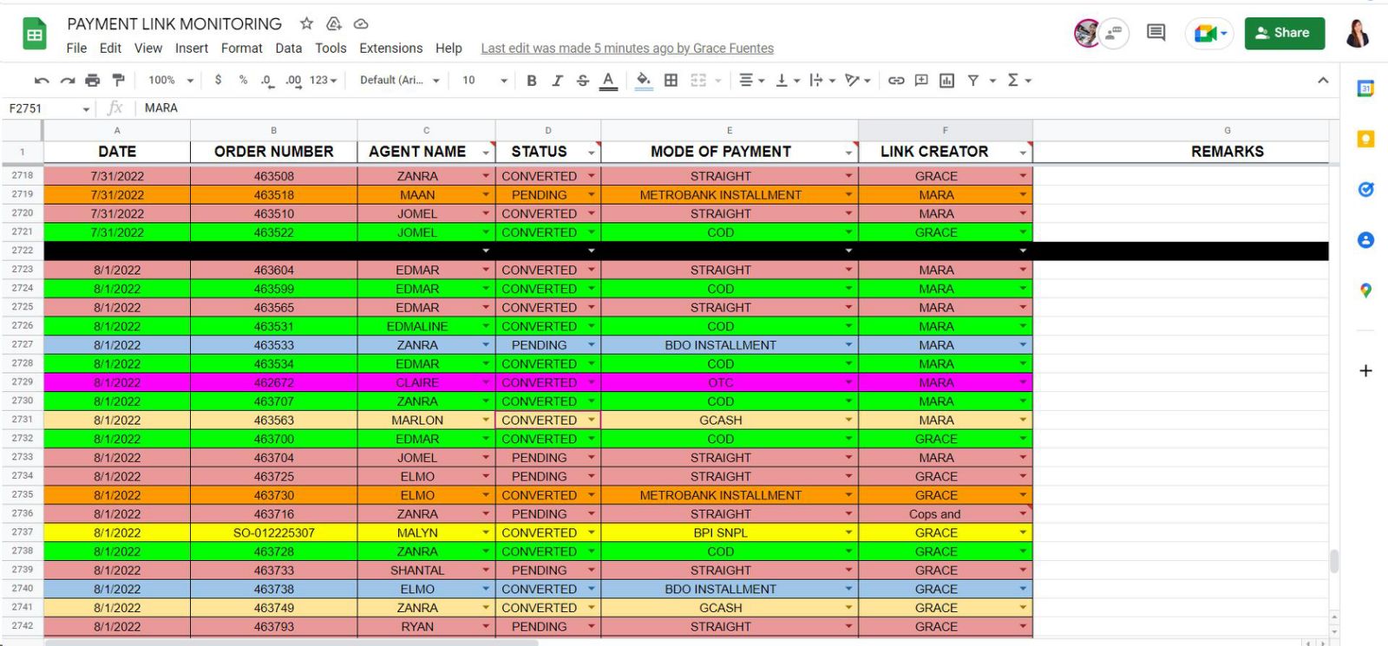Click the Redo icon in toolbar
The width and height of the screenshot is (1388, 646).
tap(68, 81)
